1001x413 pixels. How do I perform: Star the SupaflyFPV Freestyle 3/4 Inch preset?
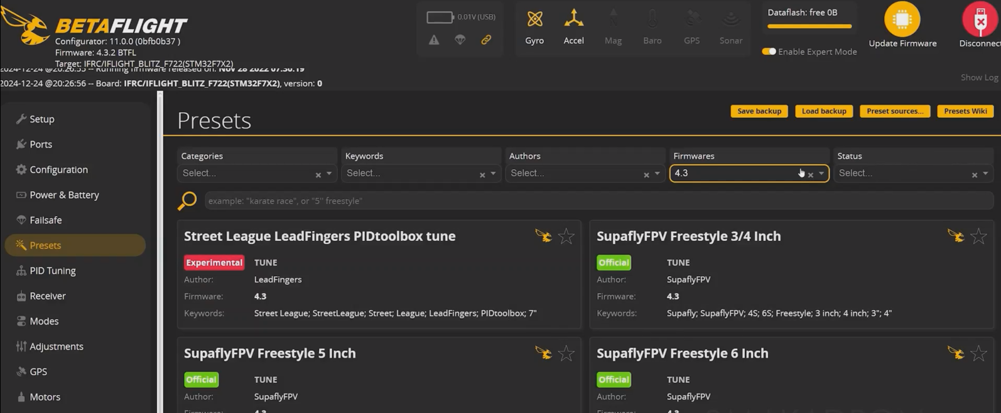coord(978,236)
